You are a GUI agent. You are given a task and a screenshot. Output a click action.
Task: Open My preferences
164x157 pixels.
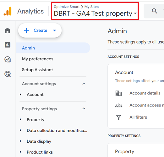coord(38,59)
